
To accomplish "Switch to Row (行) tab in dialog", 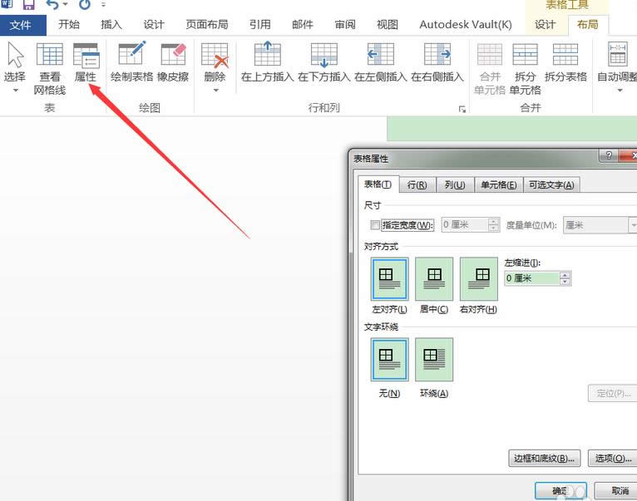I will (417, 185).
